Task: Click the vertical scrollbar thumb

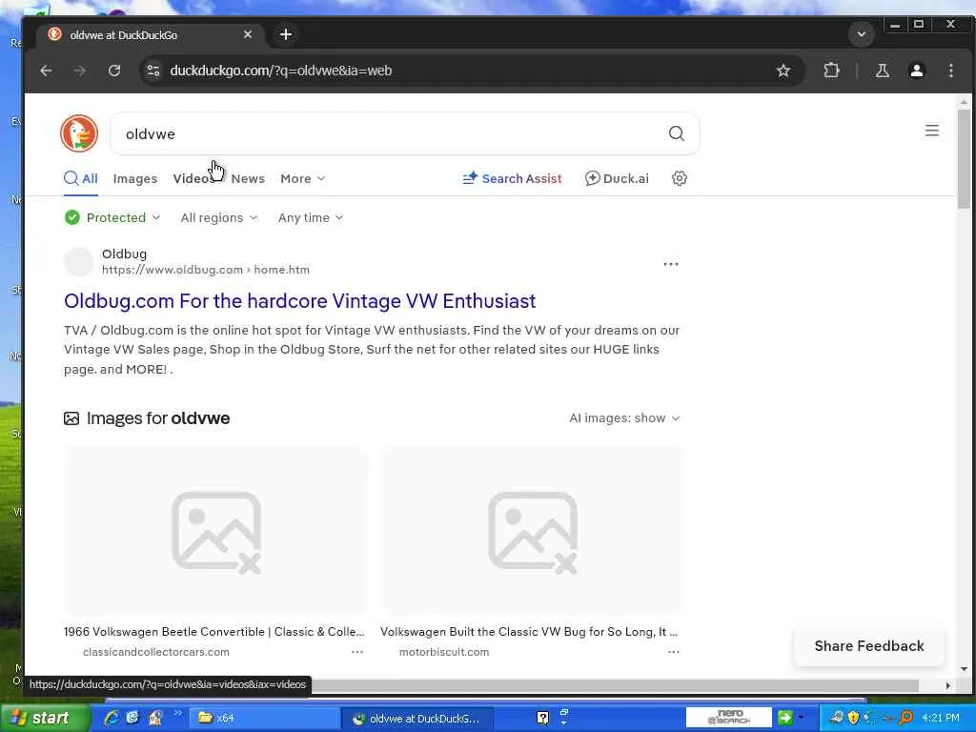Action: click(x=964, y=159)
